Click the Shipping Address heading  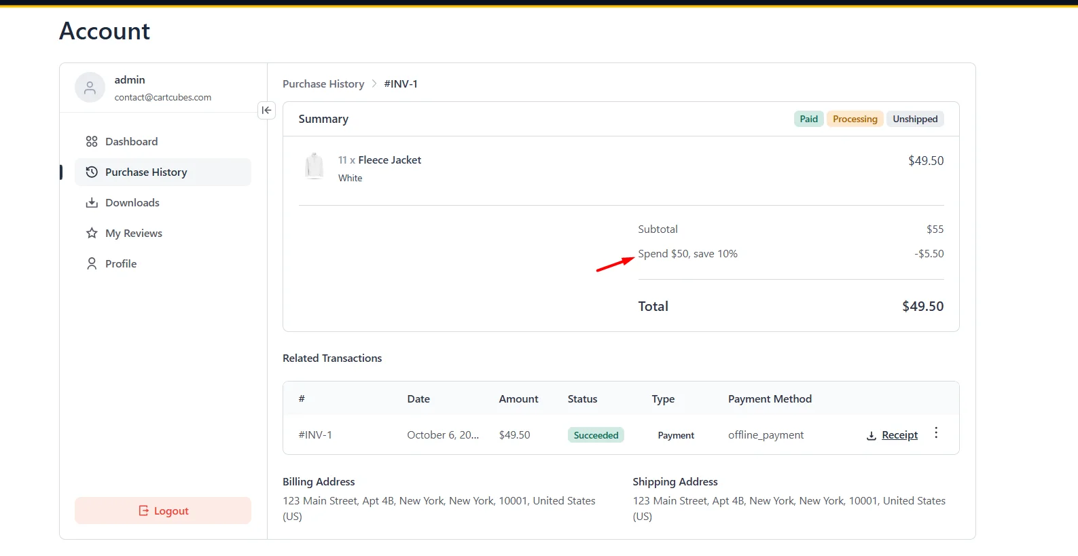[x=675, y=482]
